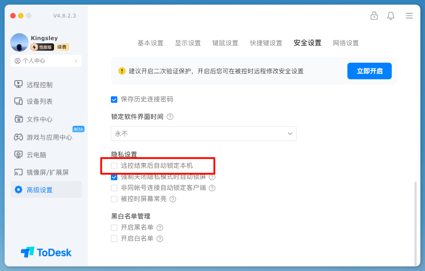The width and height of the screenshot is (425, 271).
Task: Enable 被控时屏幕常亮 checkbox
Action: coord(114,199)
